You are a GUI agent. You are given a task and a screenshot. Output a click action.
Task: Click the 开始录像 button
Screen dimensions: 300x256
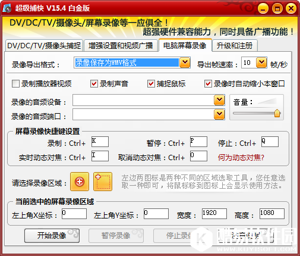coord(52,236)
